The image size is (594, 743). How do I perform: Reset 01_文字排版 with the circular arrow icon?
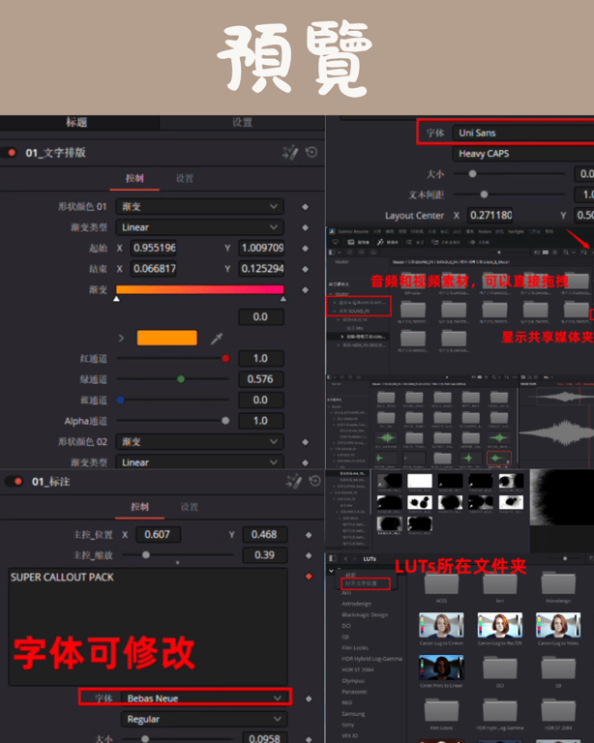coord(312,152)
